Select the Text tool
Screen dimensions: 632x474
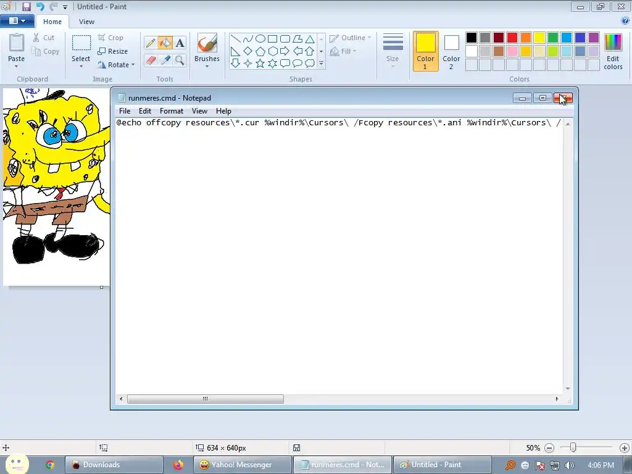[x=180, y=43]
